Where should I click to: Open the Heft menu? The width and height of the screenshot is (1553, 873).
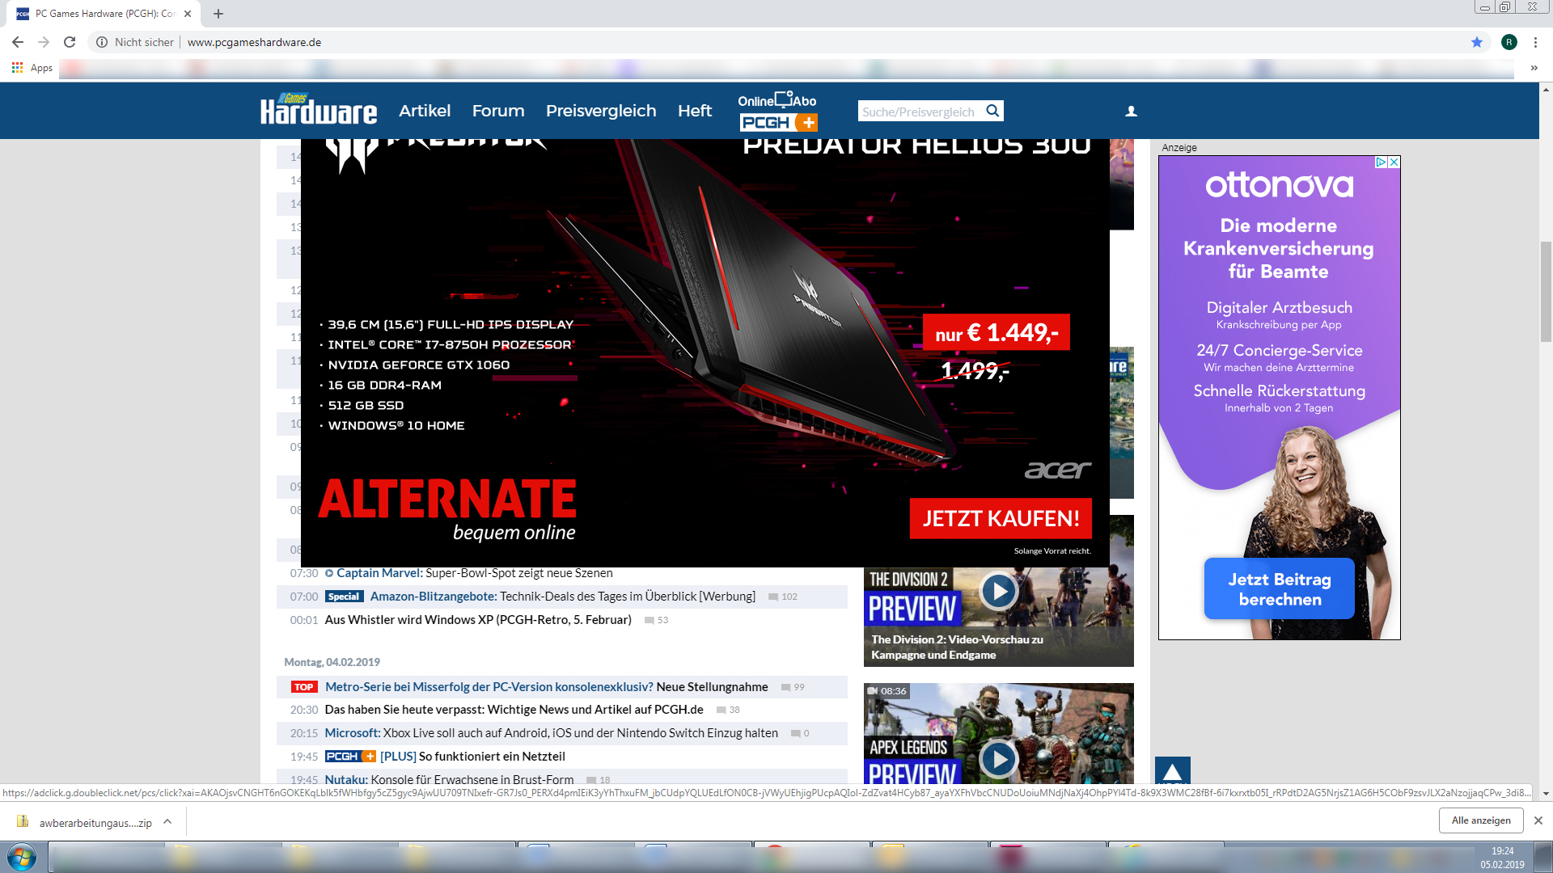point(695,111)
